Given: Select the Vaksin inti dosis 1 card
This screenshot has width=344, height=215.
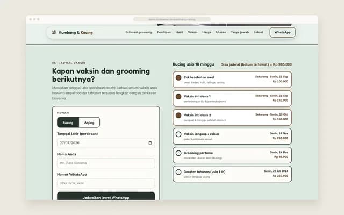Looking at the screenshot, I should 232,98.
